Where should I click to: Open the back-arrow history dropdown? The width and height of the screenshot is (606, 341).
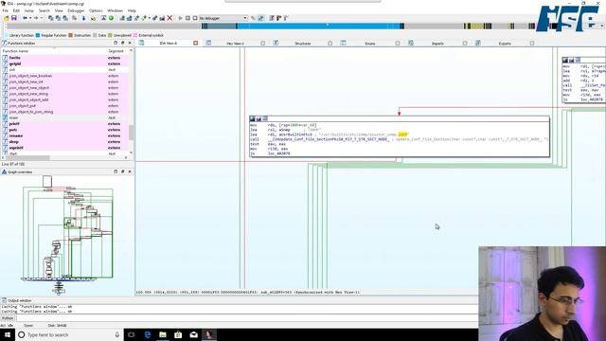[x=30, y=18]
